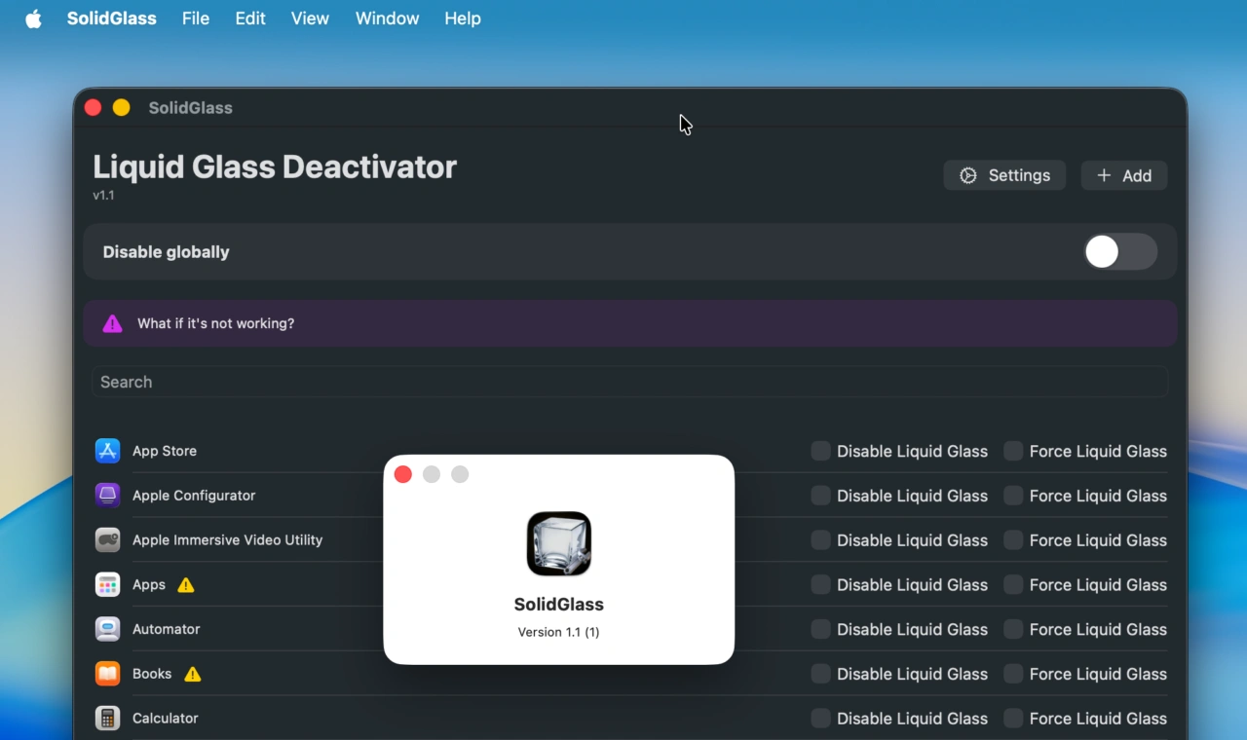
Task: Click the Books app icon
Action: click(107, 674)
